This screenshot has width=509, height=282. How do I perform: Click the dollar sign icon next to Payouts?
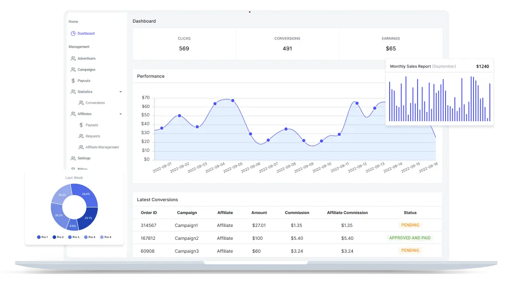(x=73, y=80)
